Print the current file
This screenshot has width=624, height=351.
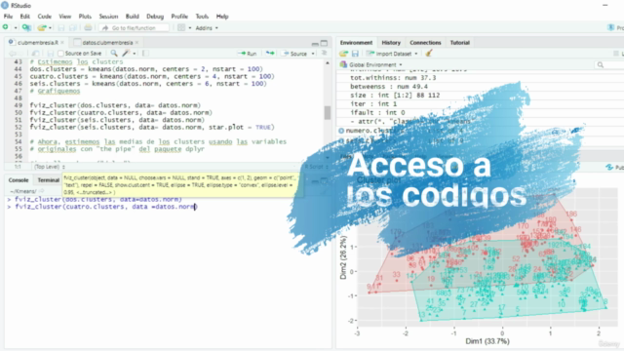click(x=88, y=28)
